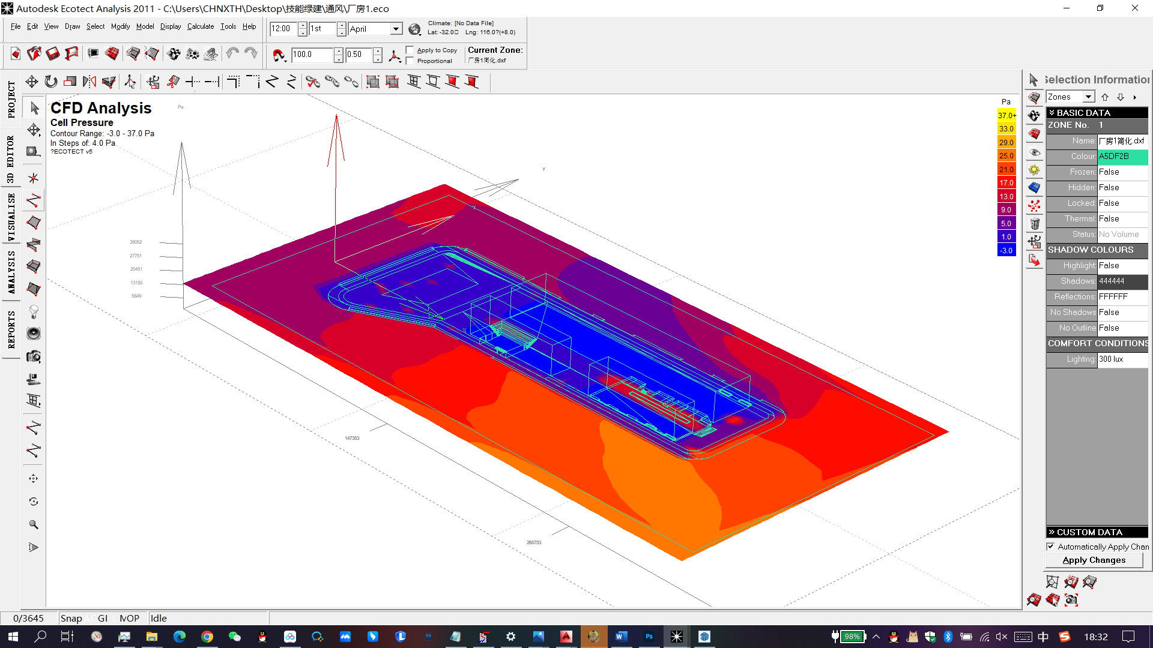Toggle Automatically Apply Changes checkbox
Image resolution: width=1153 pixels, height=648 pixels.
1050,547
